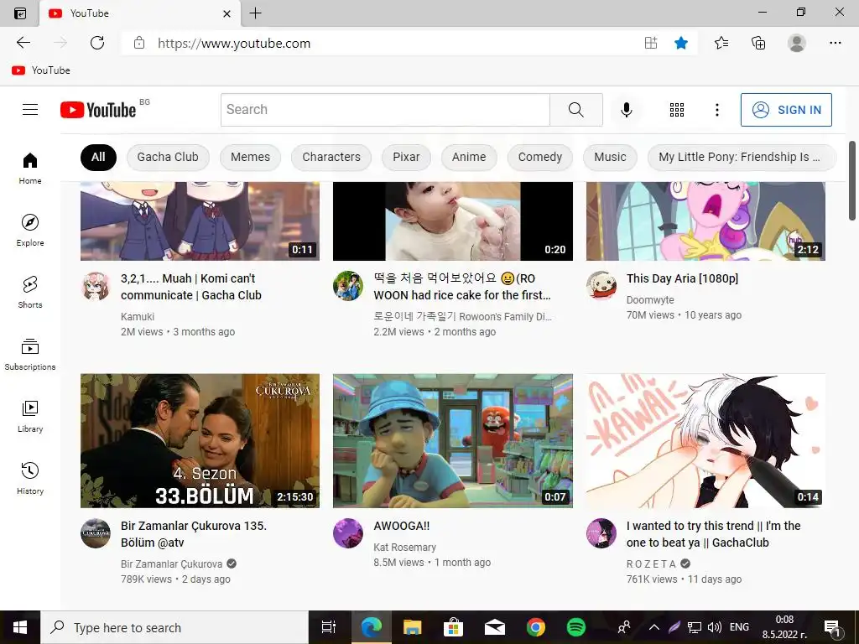
Task: Open Library in the sidebar
Action: 30,416
